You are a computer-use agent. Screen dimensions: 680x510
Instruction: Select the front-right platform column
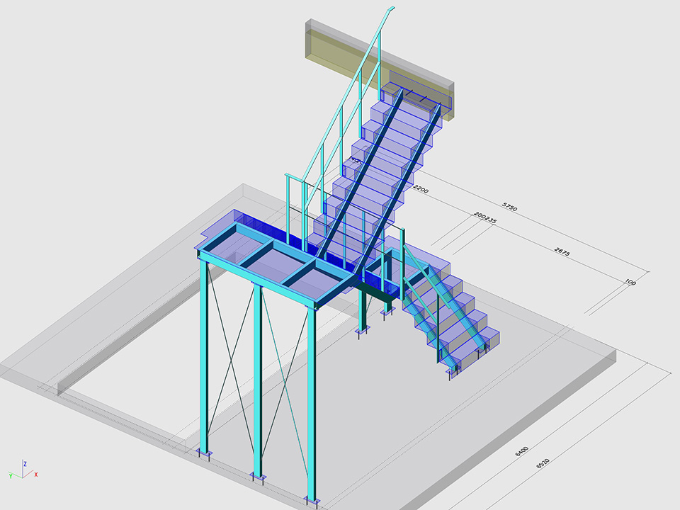pos(311,404)
